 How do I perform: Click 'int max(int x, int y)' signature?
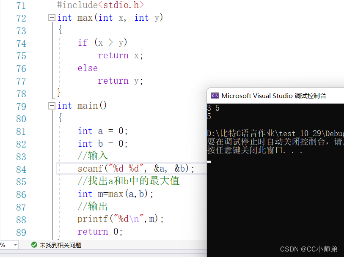(x=110, y=18)
